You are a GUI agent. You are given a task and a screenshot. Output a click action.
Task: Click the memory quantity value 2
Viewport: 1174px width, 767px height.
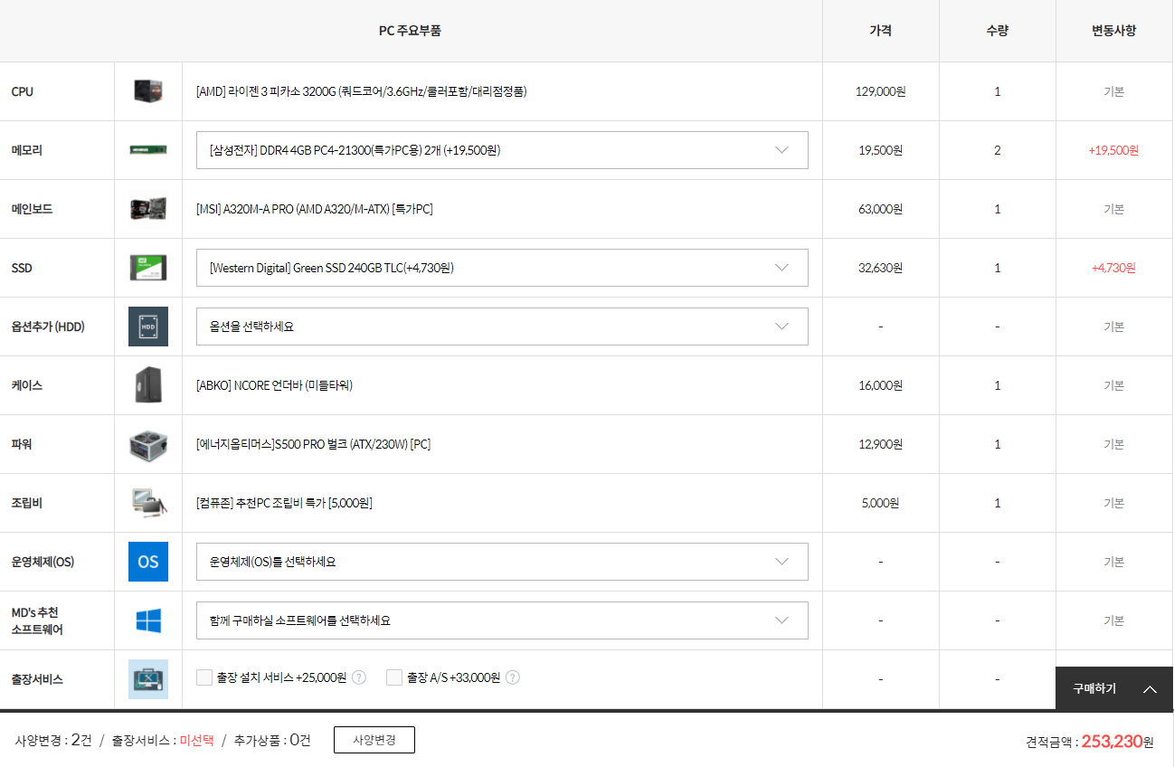(997, 150)
